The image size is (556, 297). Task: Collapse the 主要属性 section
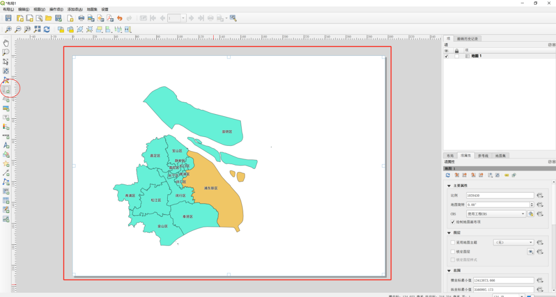[449, 186]
